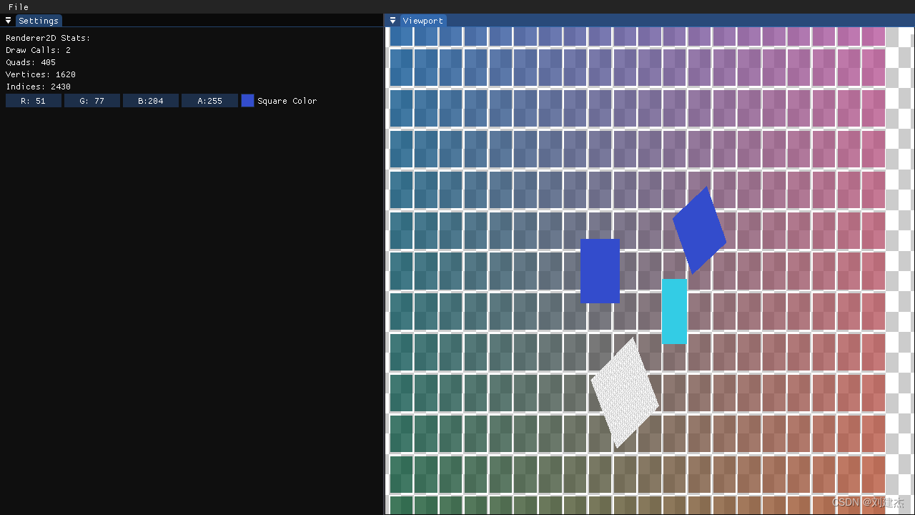Click the R: 51 color field
Viewport: 915px width, 515px height.
[x=34, y=101]
